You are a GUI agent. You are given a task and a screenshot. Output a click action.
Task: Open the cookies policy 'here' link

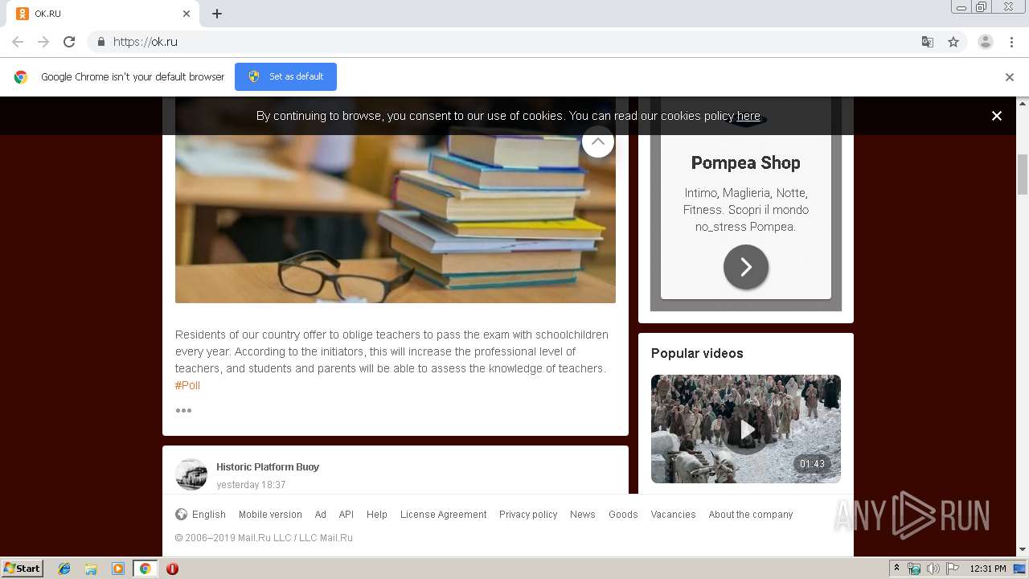click(748, 116)
